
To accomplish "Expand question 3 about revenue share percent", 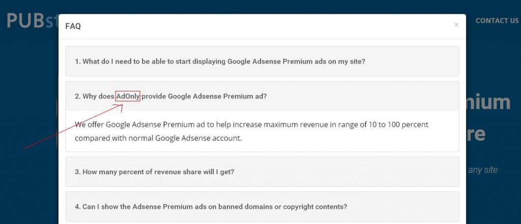I will click(x=155, y=172).
